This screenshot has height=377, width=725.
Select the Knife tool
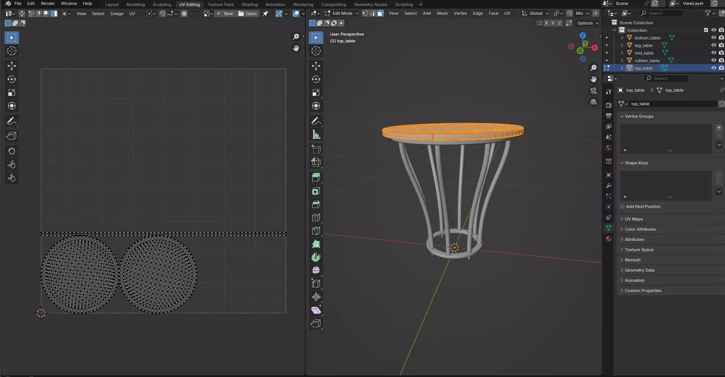pos(316,231)
